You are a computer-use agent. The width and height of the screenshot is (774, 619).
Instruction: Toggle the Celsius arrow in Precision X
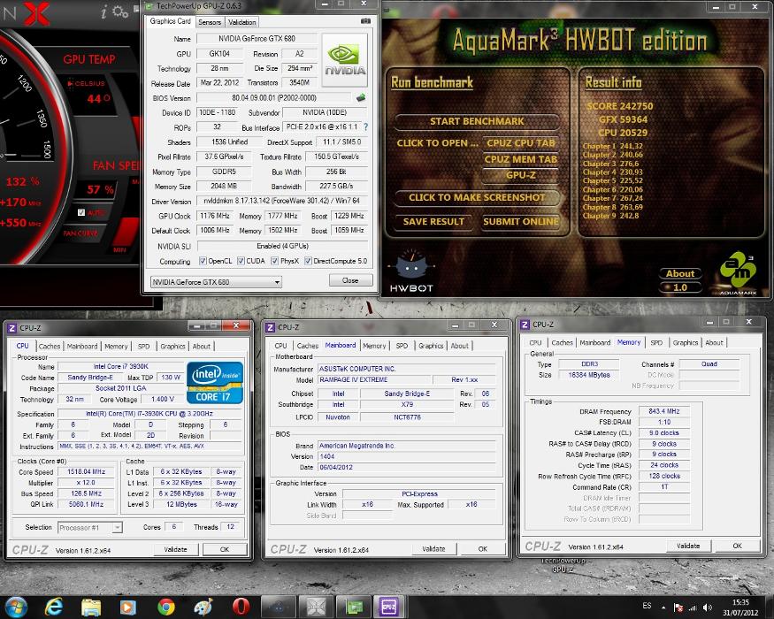[71, 83]
